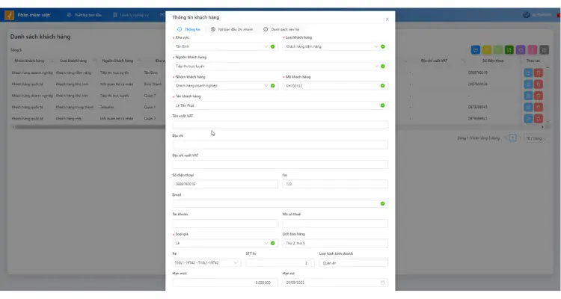
Task: Click the green validation icon in Mã khách hàng
Action: 382,86
